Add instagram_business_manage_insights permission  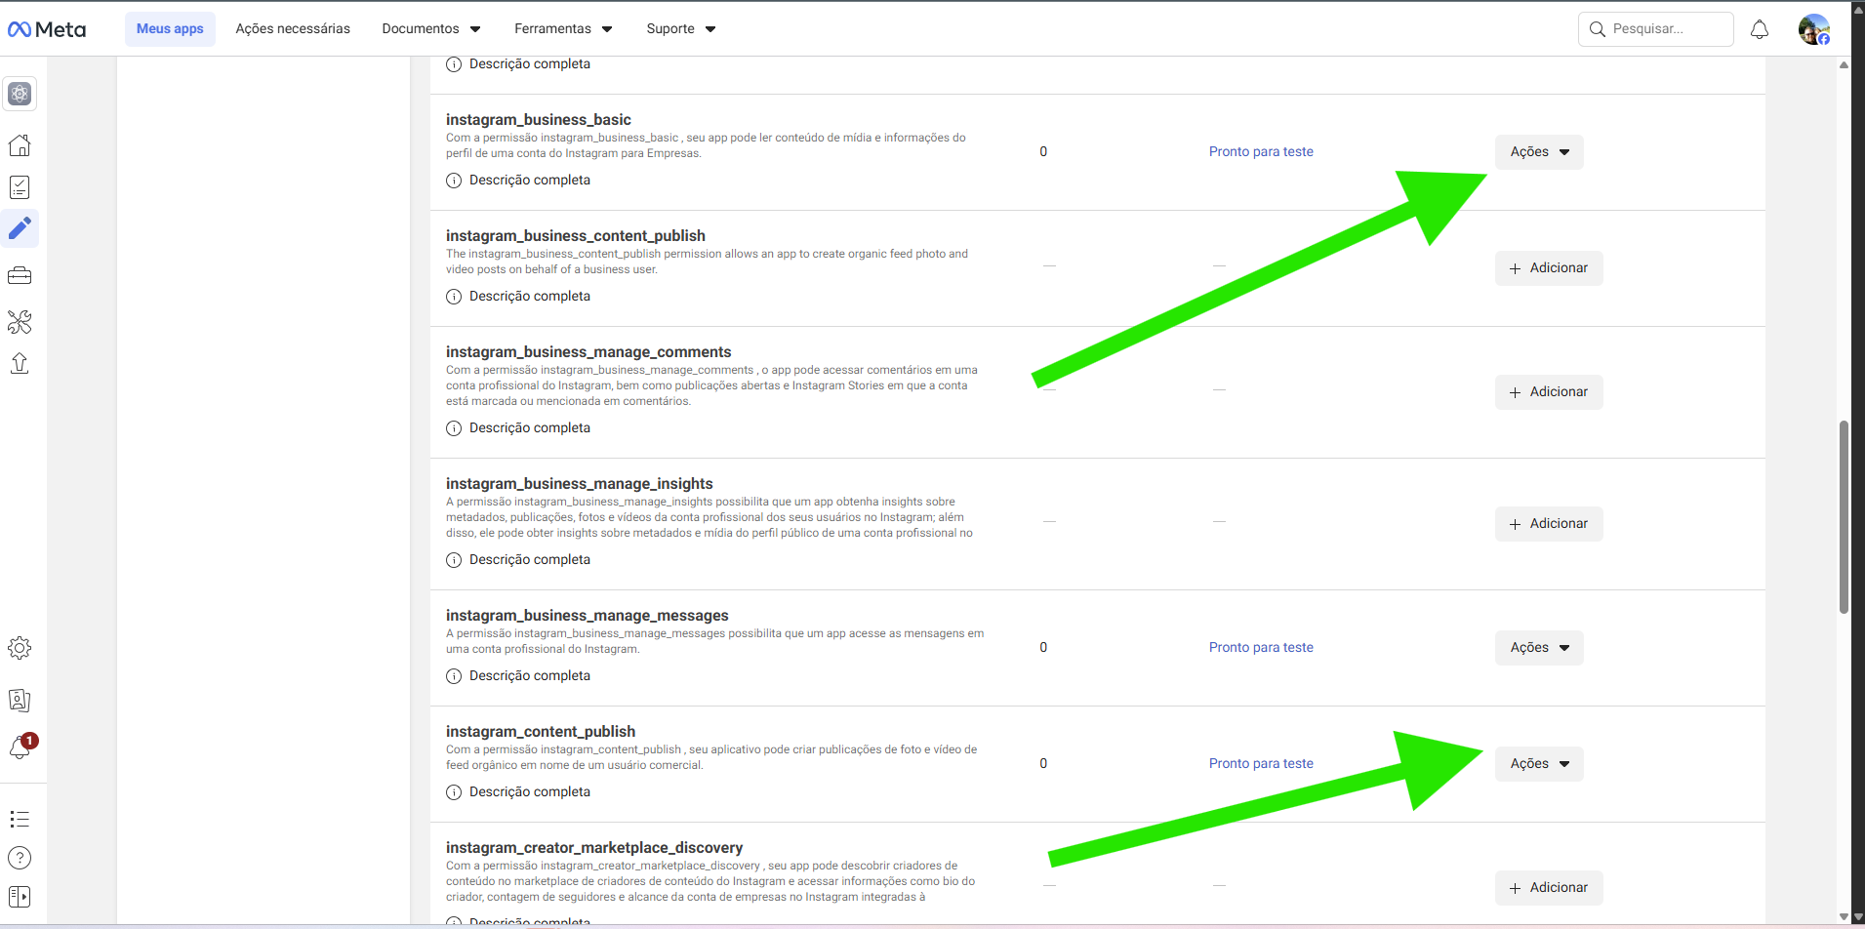click(1549, 524)
